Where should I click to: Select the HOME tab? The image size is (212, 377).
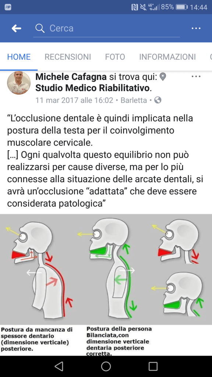(19, 57)
